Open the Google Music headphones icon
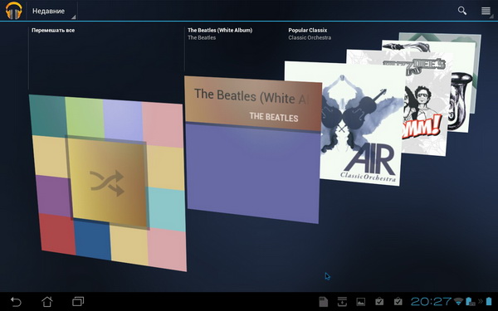Image resolution: width=498 pixels, height=311 pixels. tap(13, 11)
